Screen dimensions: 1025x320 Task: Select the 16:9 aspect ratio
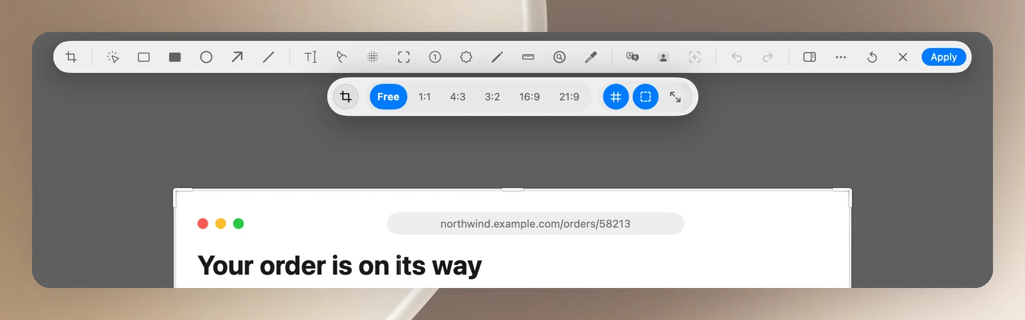point(529,97)
